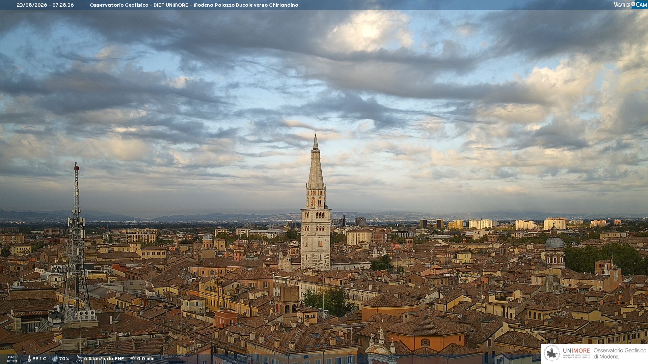Image resolution: width=648 pixels, height=364 pixels.
Task: Click the date 23/08/2026 timestamp
Action: [32, 5]
